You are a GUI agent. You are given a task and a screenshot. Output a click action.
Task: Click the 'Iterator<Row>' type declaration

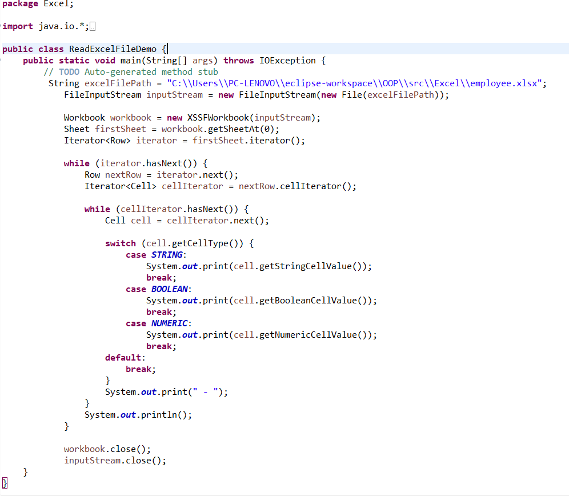point(97,141)
